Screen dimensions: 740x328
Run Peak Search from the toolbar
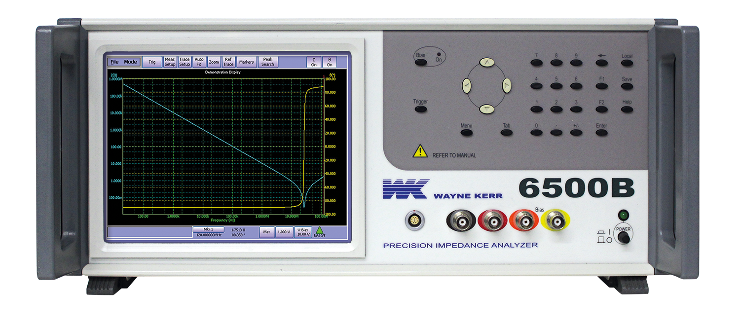pos(268,62)
